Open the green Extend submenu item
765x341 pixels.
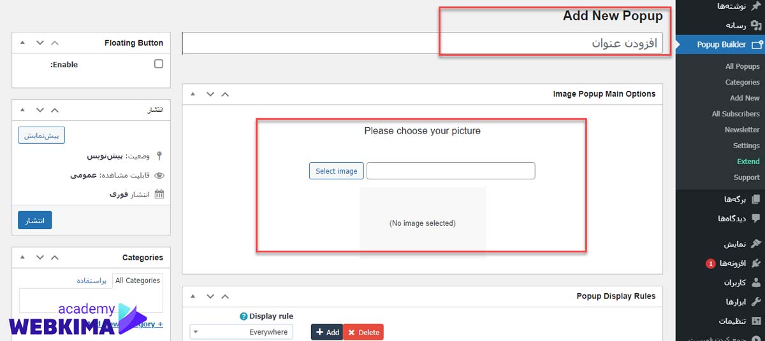point(748,162)
